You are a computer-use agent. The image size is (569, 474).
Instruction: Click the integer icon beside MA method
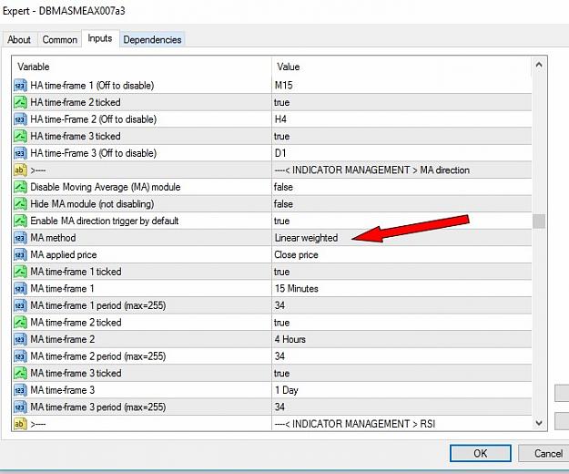(x=20, y=238)
